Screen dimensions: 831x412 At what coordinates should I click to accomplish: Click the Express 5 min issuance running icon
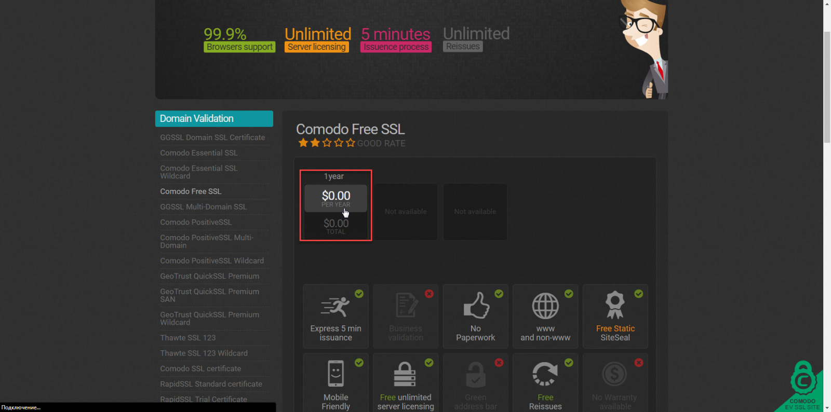click(335, 306)
